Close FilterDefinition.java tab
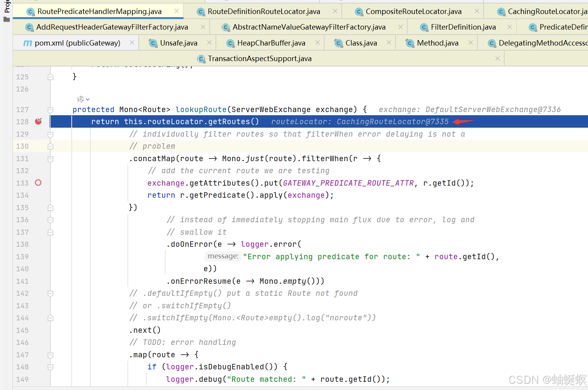Screen dimensions: 588x390 (x=510, y=26)
